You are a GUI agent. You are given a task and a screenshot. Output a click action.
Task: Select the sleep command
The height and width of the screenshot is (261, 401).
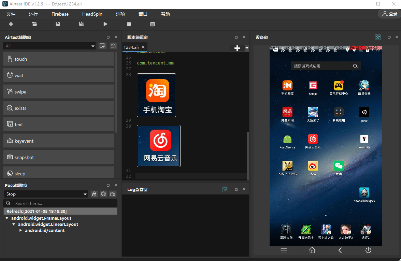58,173
